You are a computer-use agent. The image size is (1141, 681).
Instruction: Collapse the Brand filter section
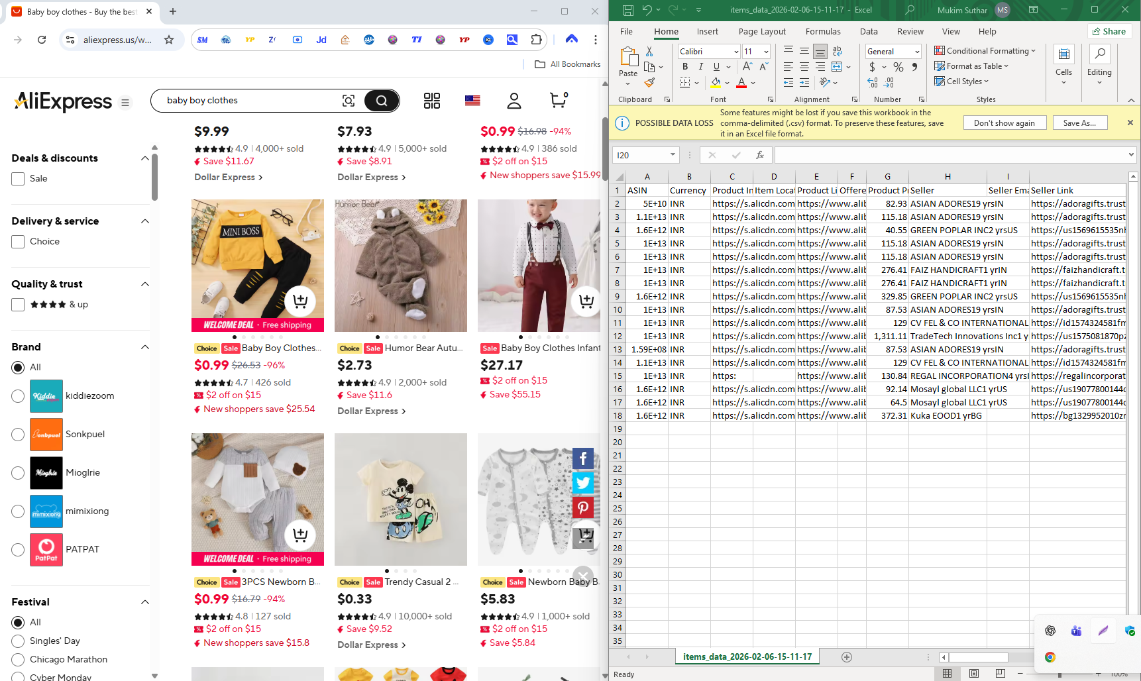pos(144,347)
